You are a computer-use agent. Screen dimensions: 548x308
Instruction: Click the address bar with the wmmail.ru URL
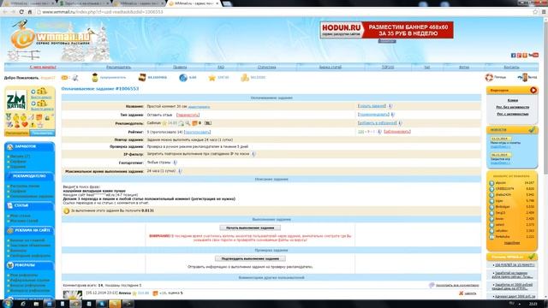pos(283,12)
